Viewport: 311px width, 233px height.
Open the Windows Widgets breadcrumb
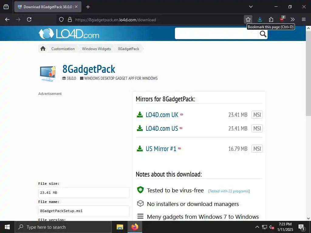click(96, 49)
